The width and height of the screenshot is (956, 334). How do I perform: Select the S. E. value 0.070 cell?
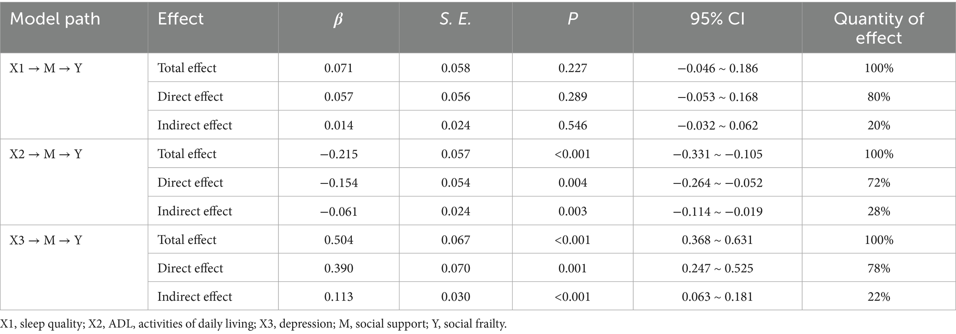pyautogui.click(x=455, y=268)
